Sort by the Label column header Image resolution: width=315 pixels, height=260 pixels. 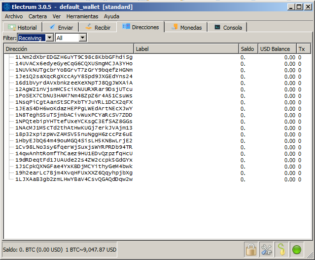click(x=186, y=49)
